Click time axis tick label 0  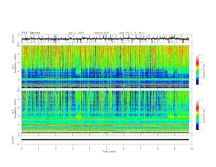coord(22,149)
